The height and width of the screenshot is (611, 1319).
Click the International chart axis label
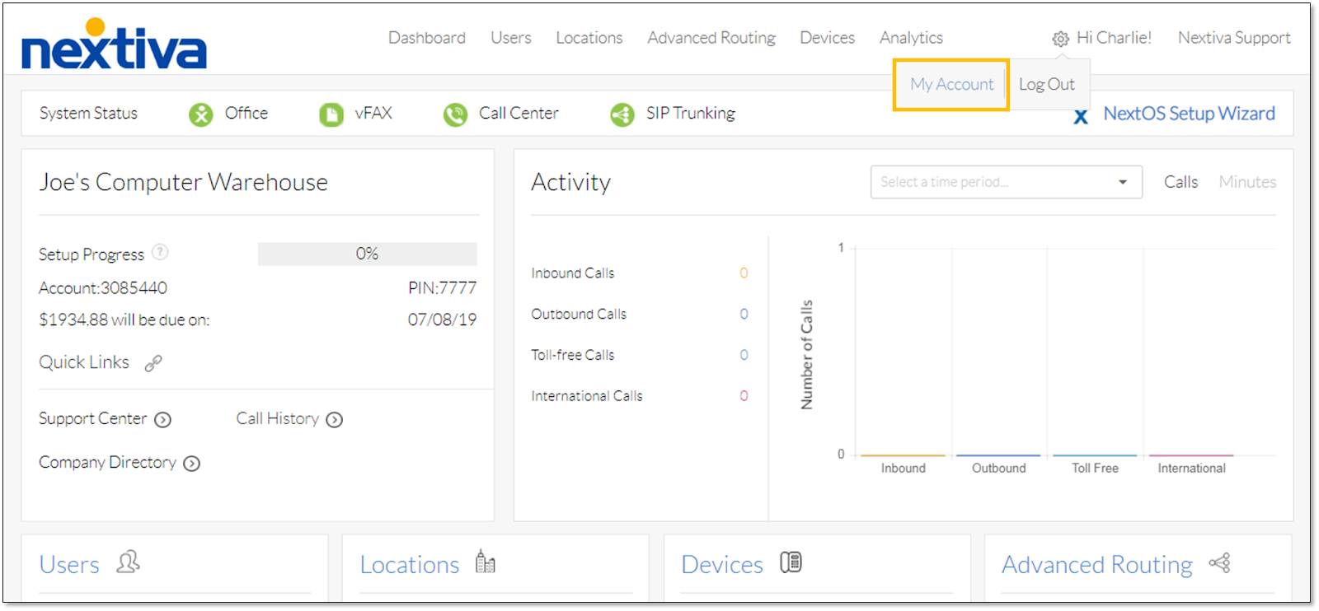point(1191,469)
